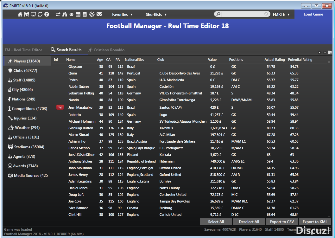Click the Deselect All button
This screenshot has width=335, height=238.
coord(249,222)
